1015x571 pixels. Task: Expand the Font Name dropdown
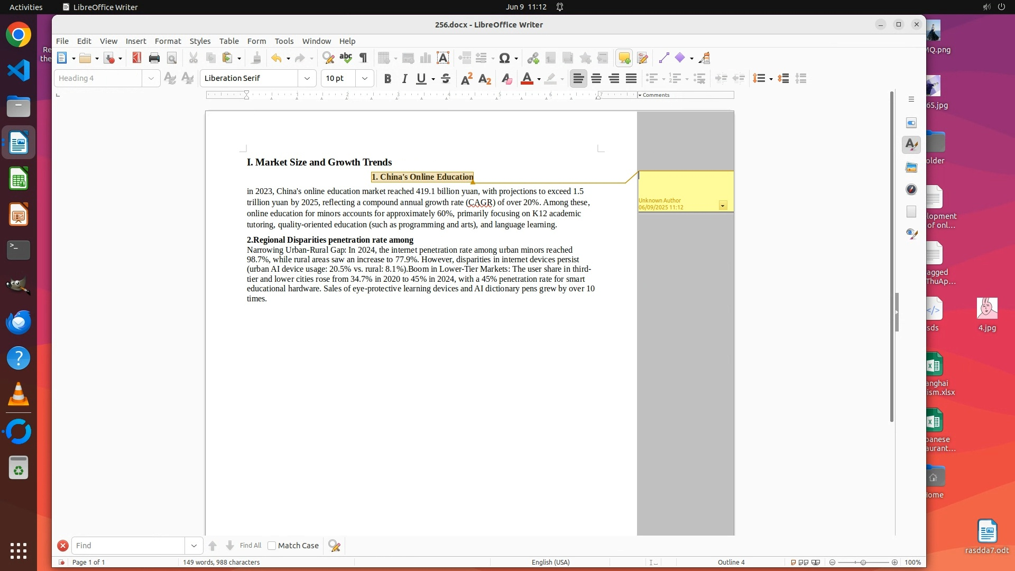307,78
